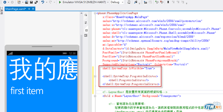Click the split view pane icon
Viewport: 223px width, 112px height.
coord(86,30)
